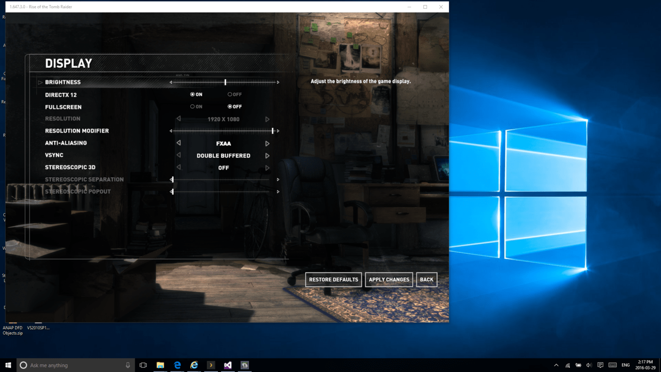The height and width of the screenshot is (372, 661).
Task: Select the Brightness setting row
Action: [63, 82]
